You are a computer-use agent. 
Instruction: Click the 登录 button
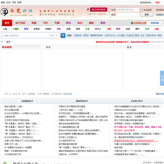(147, 15)
